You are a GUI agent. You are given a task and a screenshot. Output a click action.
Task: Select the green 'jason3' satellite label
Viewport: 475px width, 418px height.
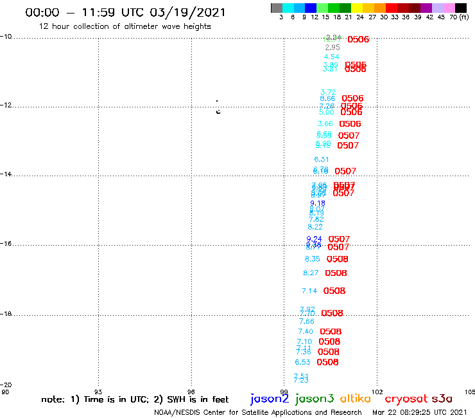click(315, 399)
